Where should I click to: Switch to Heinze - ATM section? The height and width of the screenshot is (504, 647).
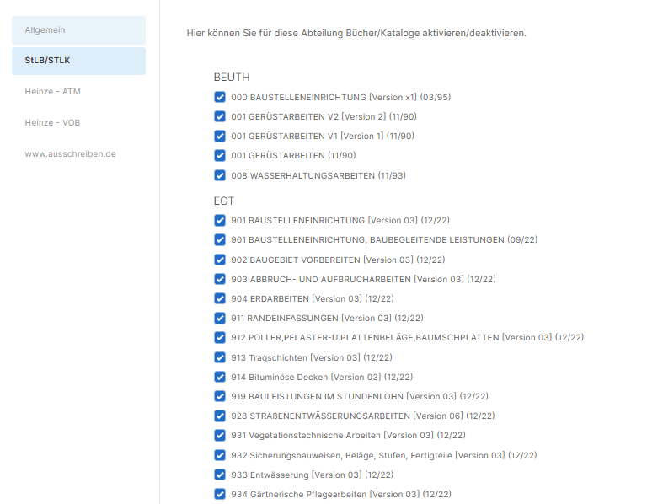click(x=52, y=92)
